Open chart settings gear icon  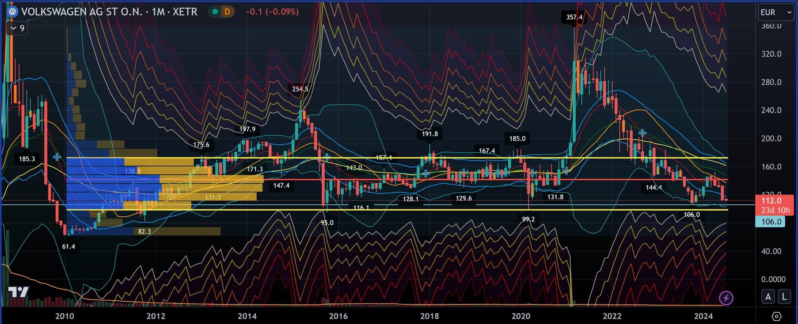coord(776,316)
